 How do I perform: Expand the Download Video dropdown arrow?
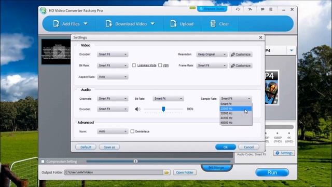pos(153,23)
